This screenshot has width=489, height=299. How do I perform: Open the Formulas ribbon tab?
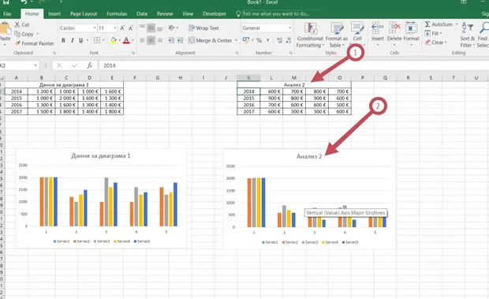pyautogui.click(x=117, y=13)
